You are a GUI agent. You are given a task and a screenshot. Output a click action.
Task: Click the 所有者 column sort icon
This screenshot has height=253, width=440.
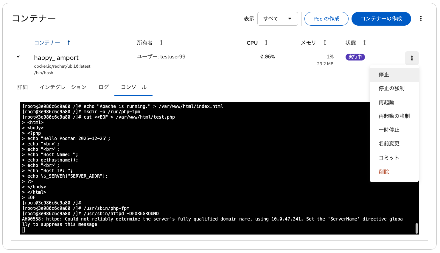point(161,43)
